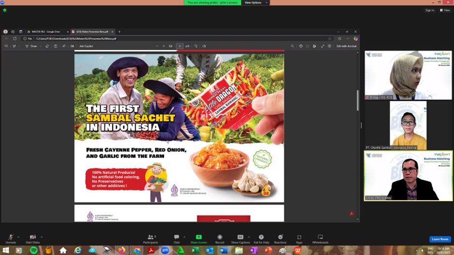Expand caption options arrow beside Show Captions
This screenshot has width=454, height=255.
click(x=249, y=237)
